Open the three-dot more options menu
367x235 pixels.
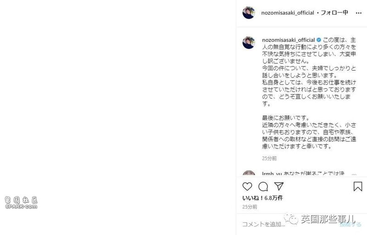pos(359,13)
